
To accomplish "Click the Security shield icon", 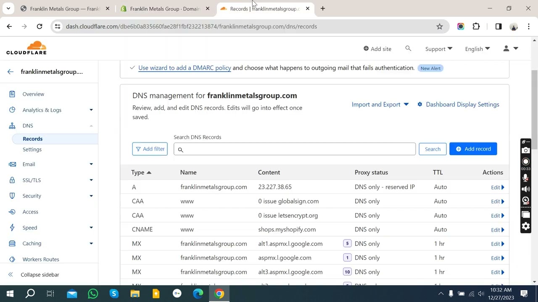I will coord(12,196).
